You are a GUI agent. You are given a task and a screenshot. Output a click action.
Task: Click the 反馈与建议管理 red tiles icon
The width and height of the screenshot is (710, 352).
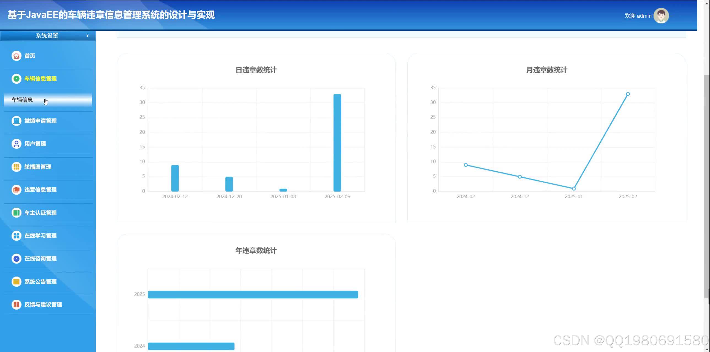[x=16, y=305]
